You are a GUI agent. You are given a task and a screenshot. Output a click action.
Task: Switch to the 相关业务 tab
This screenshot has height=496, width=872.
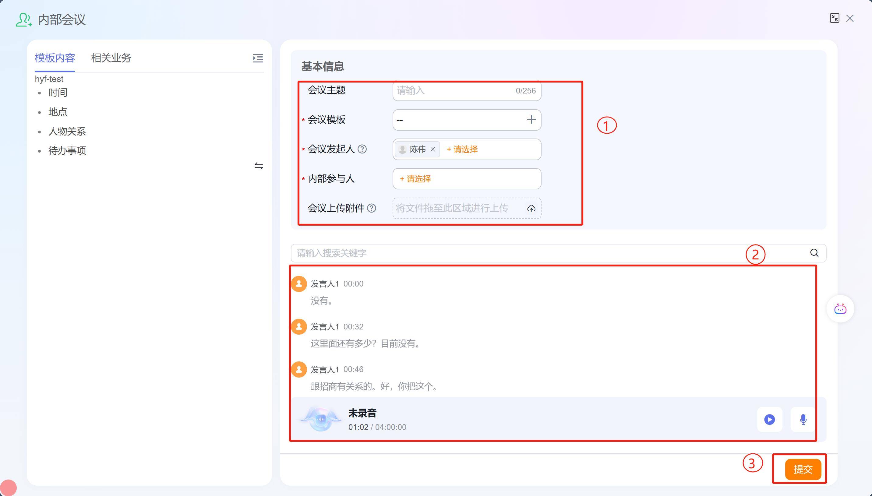click(x=111, y=58)
